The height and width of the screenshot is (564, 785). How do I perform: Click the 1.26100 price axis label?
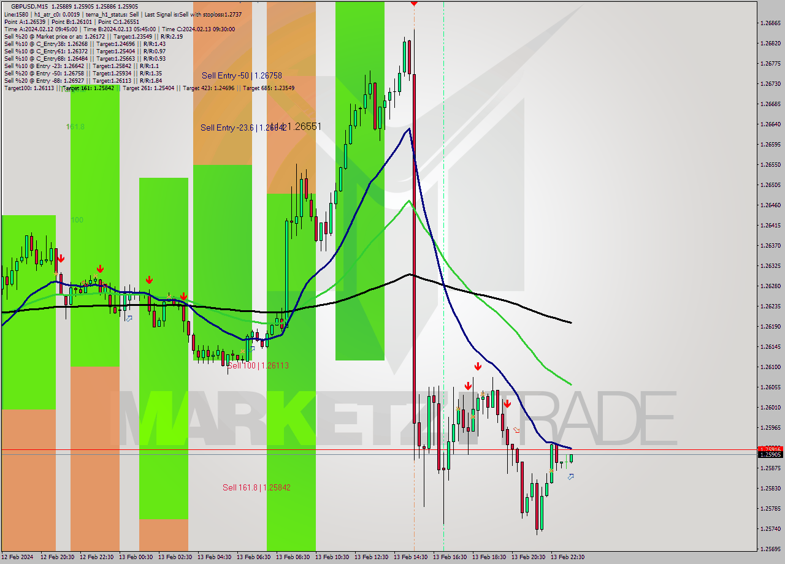coord(770,367)
